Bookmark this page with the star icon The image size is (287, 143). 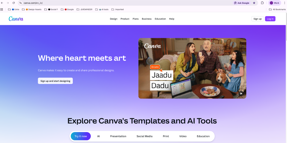click(x=254, y=3)
